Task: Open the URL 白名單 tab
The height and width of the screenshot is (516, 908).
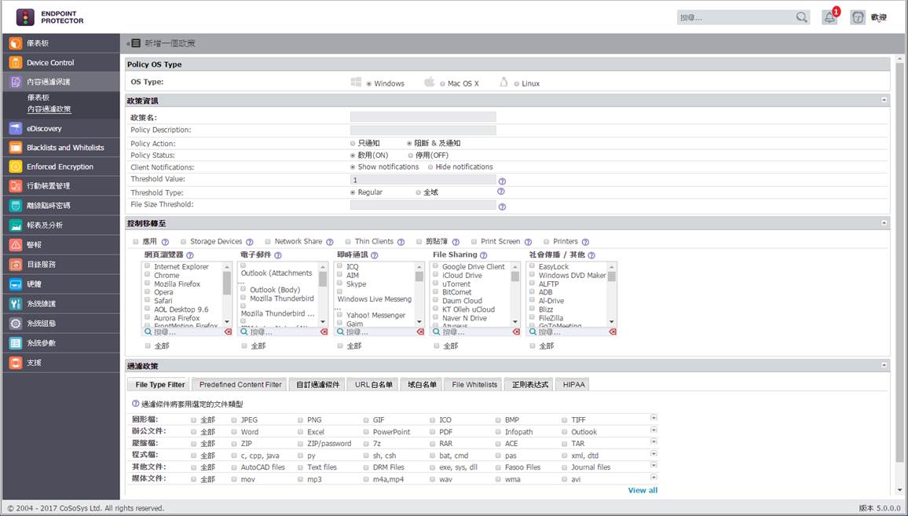Action: pos(374,385)
